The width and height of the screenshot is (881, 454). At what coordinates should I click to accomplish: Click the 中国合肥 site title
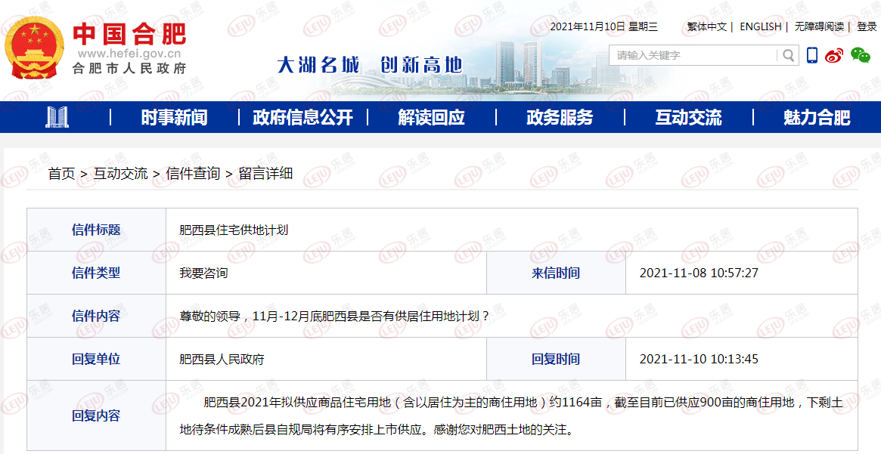tap(129, 34)
